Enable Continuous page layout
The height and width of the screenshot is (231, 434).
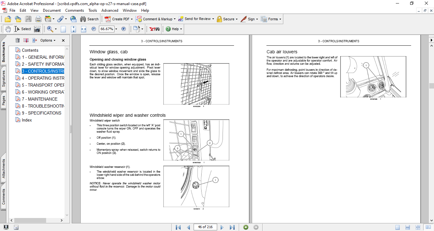(408, 227)
